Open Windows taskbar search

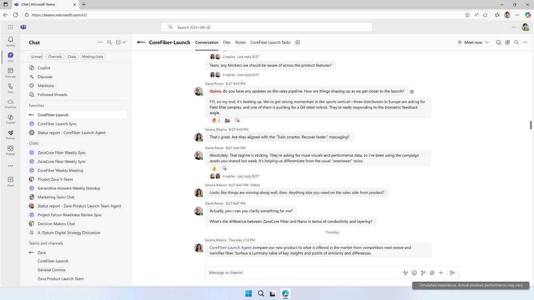coord(261,293)
